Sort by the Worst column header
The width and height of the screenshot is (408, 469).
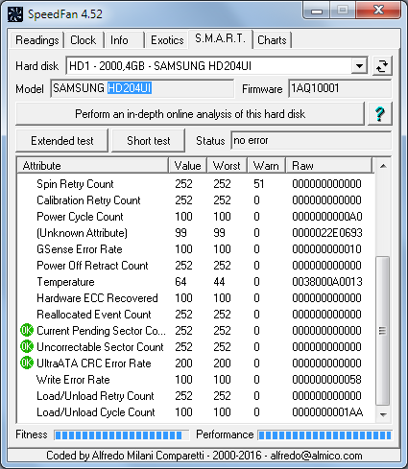tap(227, 166)
